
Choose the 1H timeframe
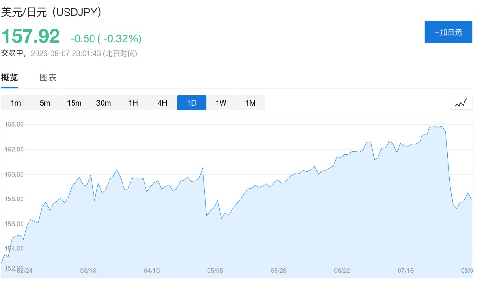(133, 103)
